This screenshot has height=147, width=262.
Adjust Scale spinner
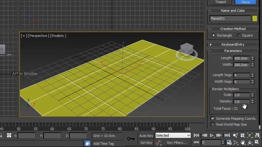(253, 95)
